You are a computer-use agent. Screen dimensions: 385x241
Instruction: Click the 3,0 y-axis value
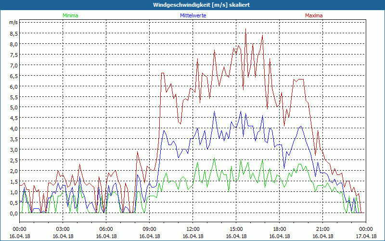click(13, 150)
